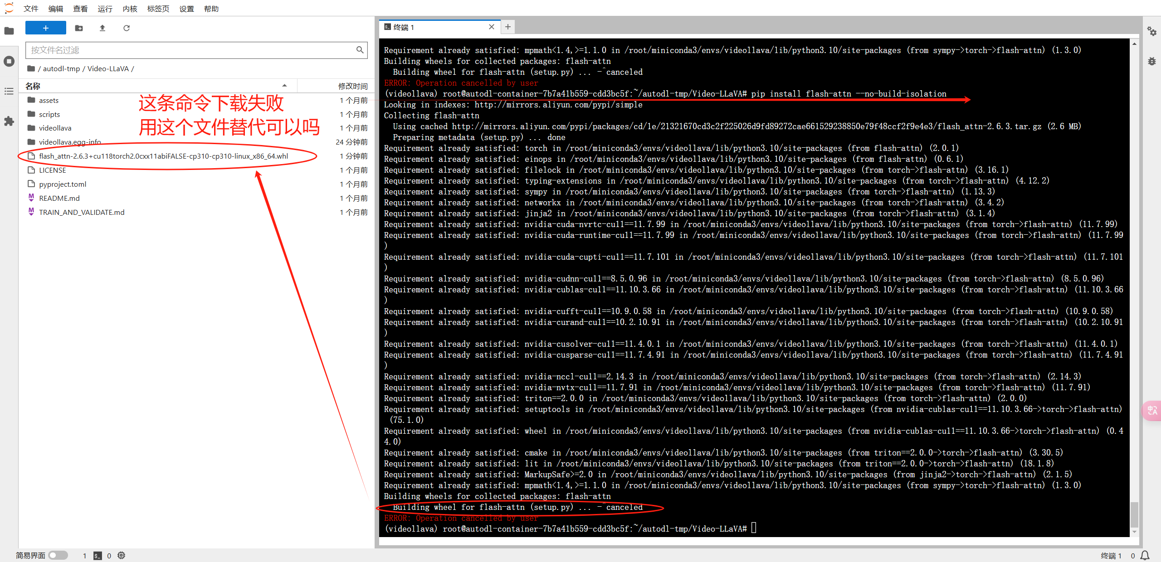
Task: Create a new folder with toolbar icon
Action: pos(79,28)
